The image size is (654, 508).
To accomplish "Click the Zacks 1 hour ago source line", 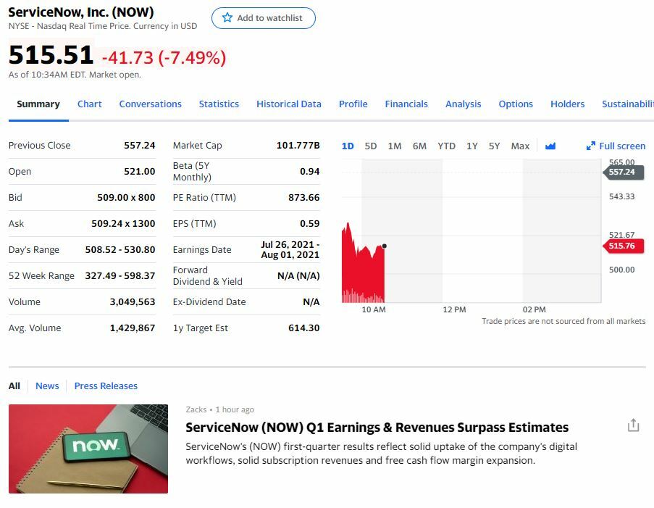I will tap(219, 409).
